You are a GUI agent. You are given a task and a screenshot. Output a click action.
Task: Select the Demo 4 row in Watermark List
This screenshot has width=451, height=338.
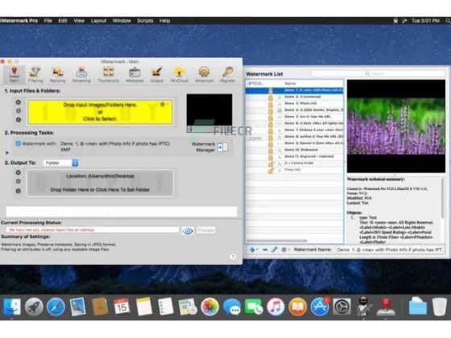294,110
